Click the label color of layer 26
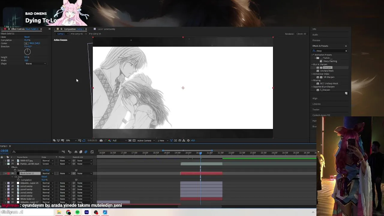This screenshot has width=384, height=216. (8, 173)
